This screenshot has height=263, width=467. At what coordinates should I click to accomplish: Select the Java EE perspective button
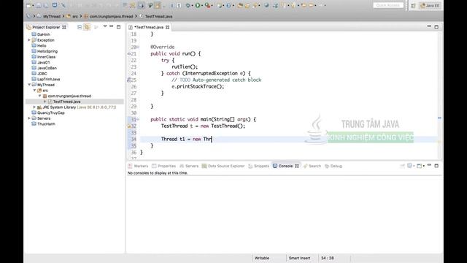[x=430, y=6]
